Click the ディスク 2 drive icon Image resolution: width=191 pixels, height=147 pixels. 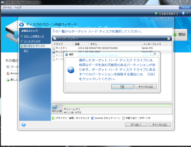54,52
